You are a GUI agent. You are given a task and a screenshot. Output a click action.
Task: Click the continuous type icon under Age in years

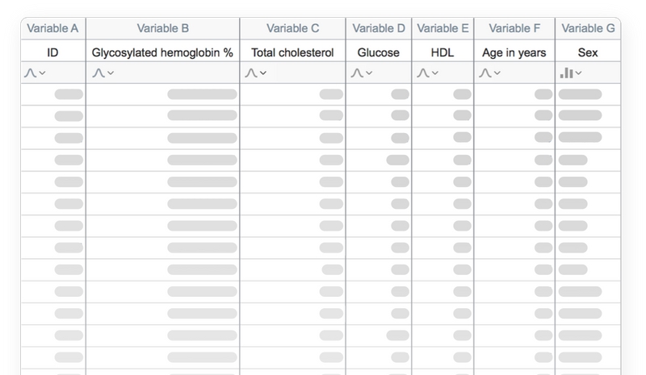coord(484,73)
